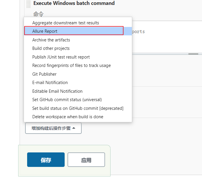Choose Delete workspace when build is done
Screen dimensions: 202x184
pos(68,117)
